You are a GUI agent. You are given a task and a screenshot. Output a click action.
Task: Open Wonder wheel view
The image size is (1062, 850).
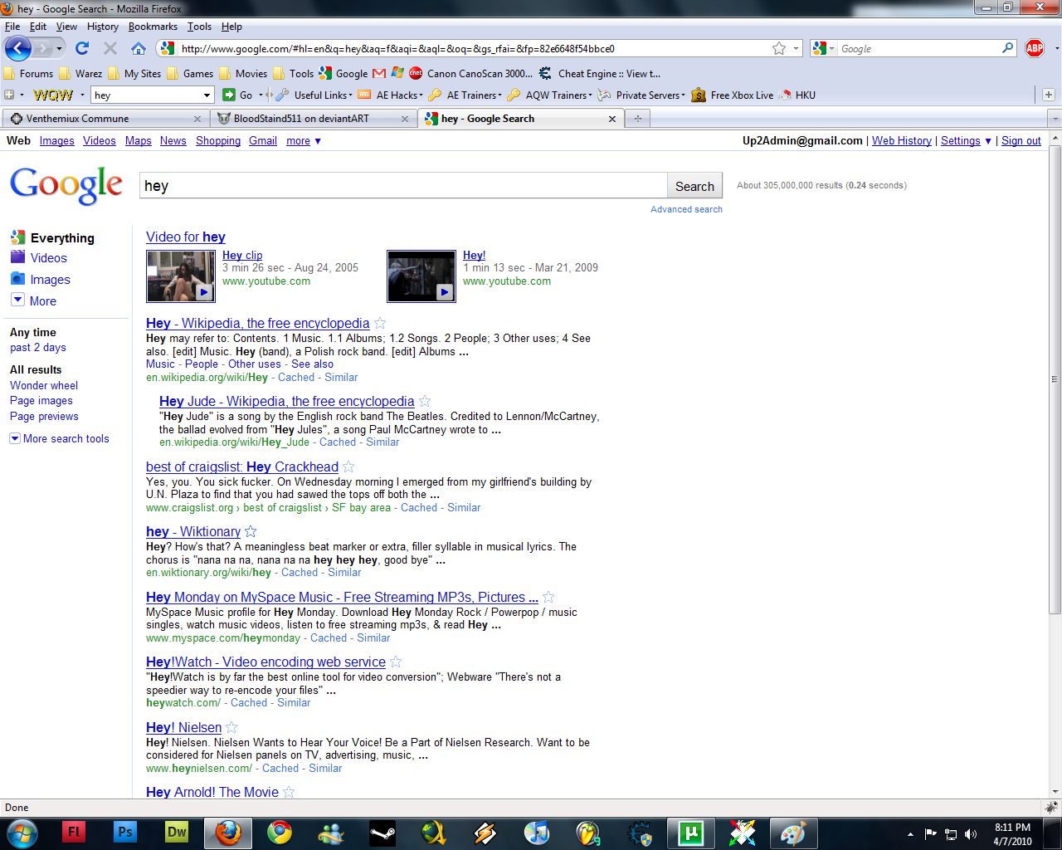tap(44, 385)
